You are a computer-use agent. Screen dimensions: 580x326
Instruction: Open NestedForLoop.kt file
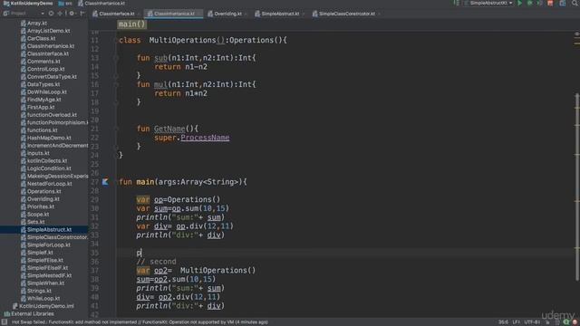(46, 184)
